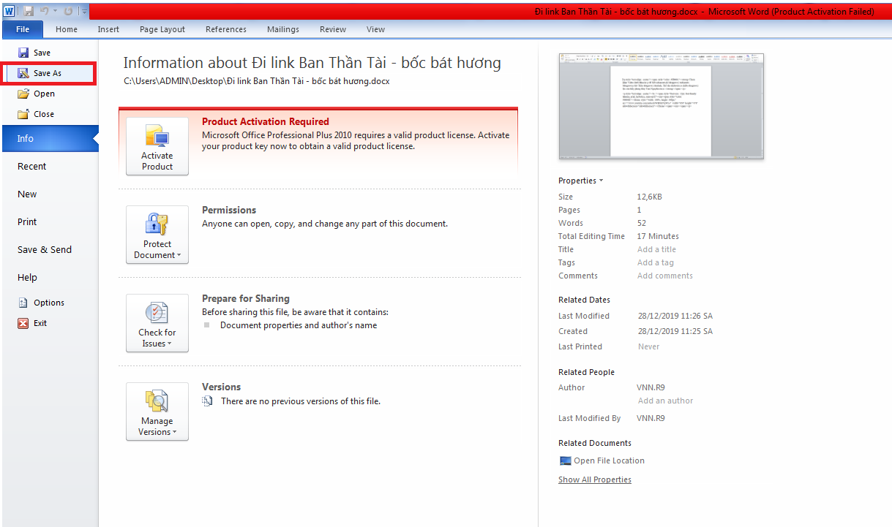Click the Add an author field

tap(666, 401)
